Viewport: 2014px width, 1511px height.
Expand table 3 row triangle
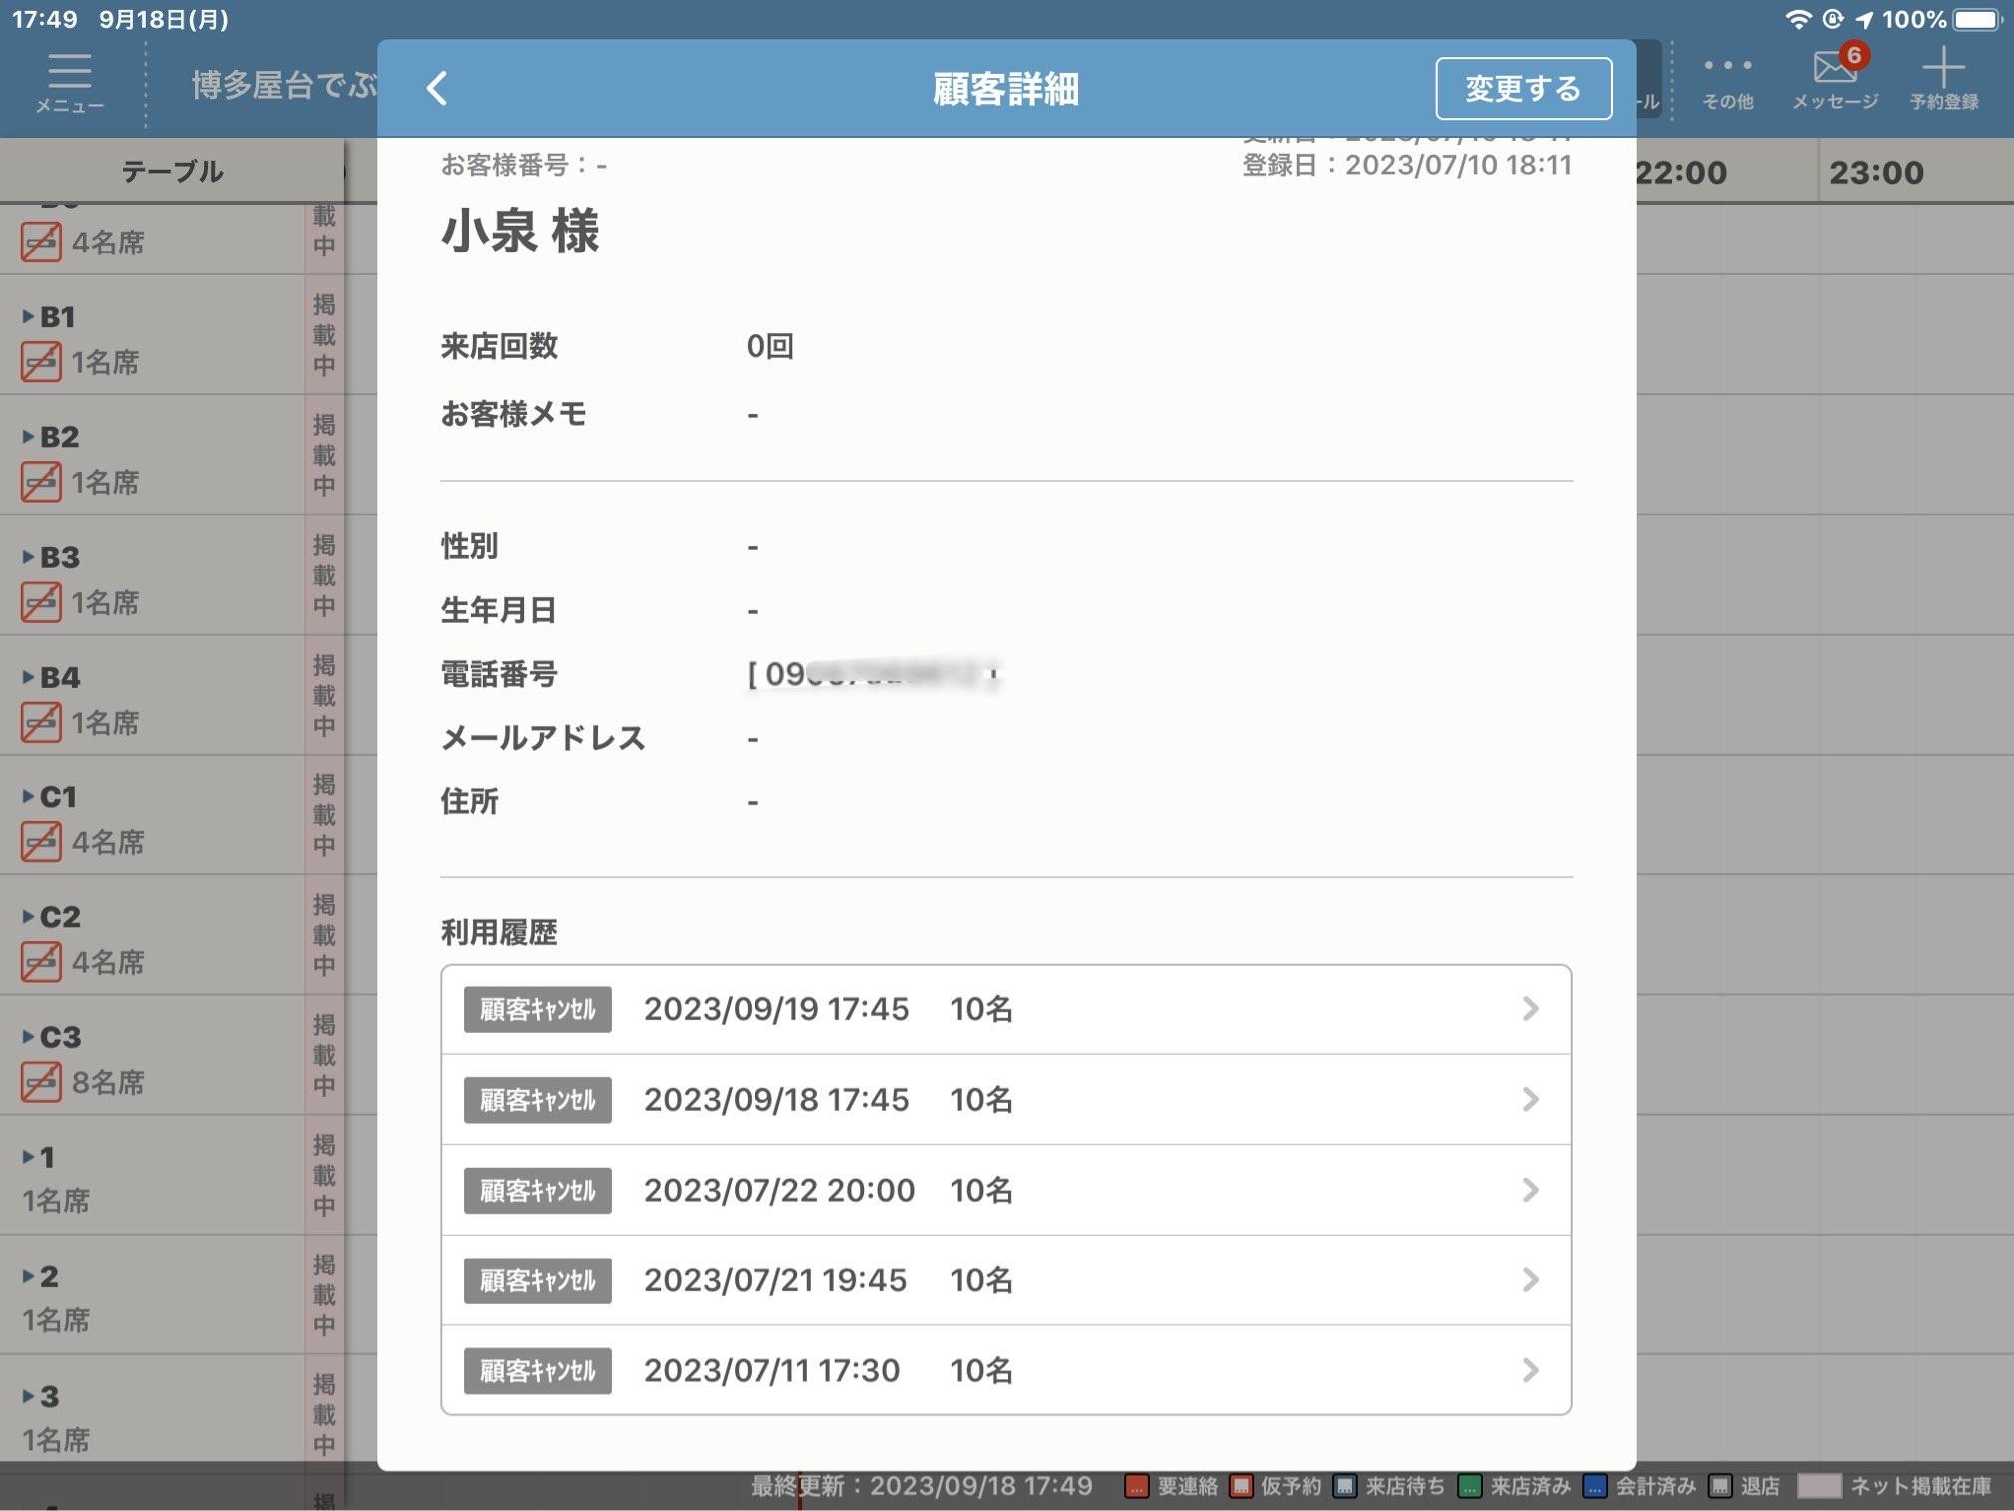(28, 1396)
